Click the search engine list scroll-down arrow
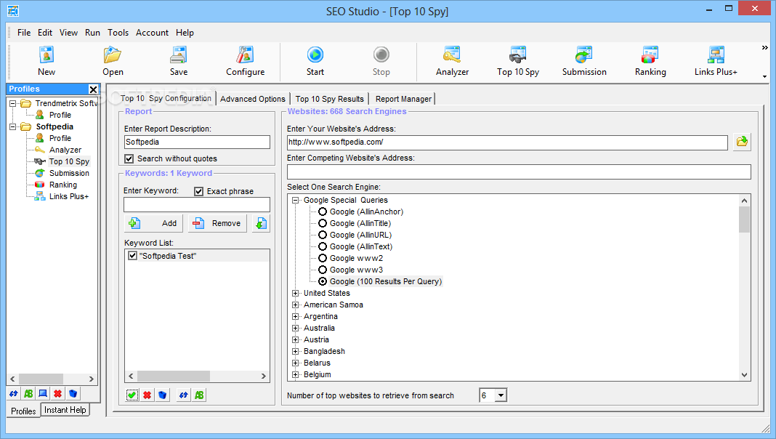776x439 pixels. click(744, 375)
